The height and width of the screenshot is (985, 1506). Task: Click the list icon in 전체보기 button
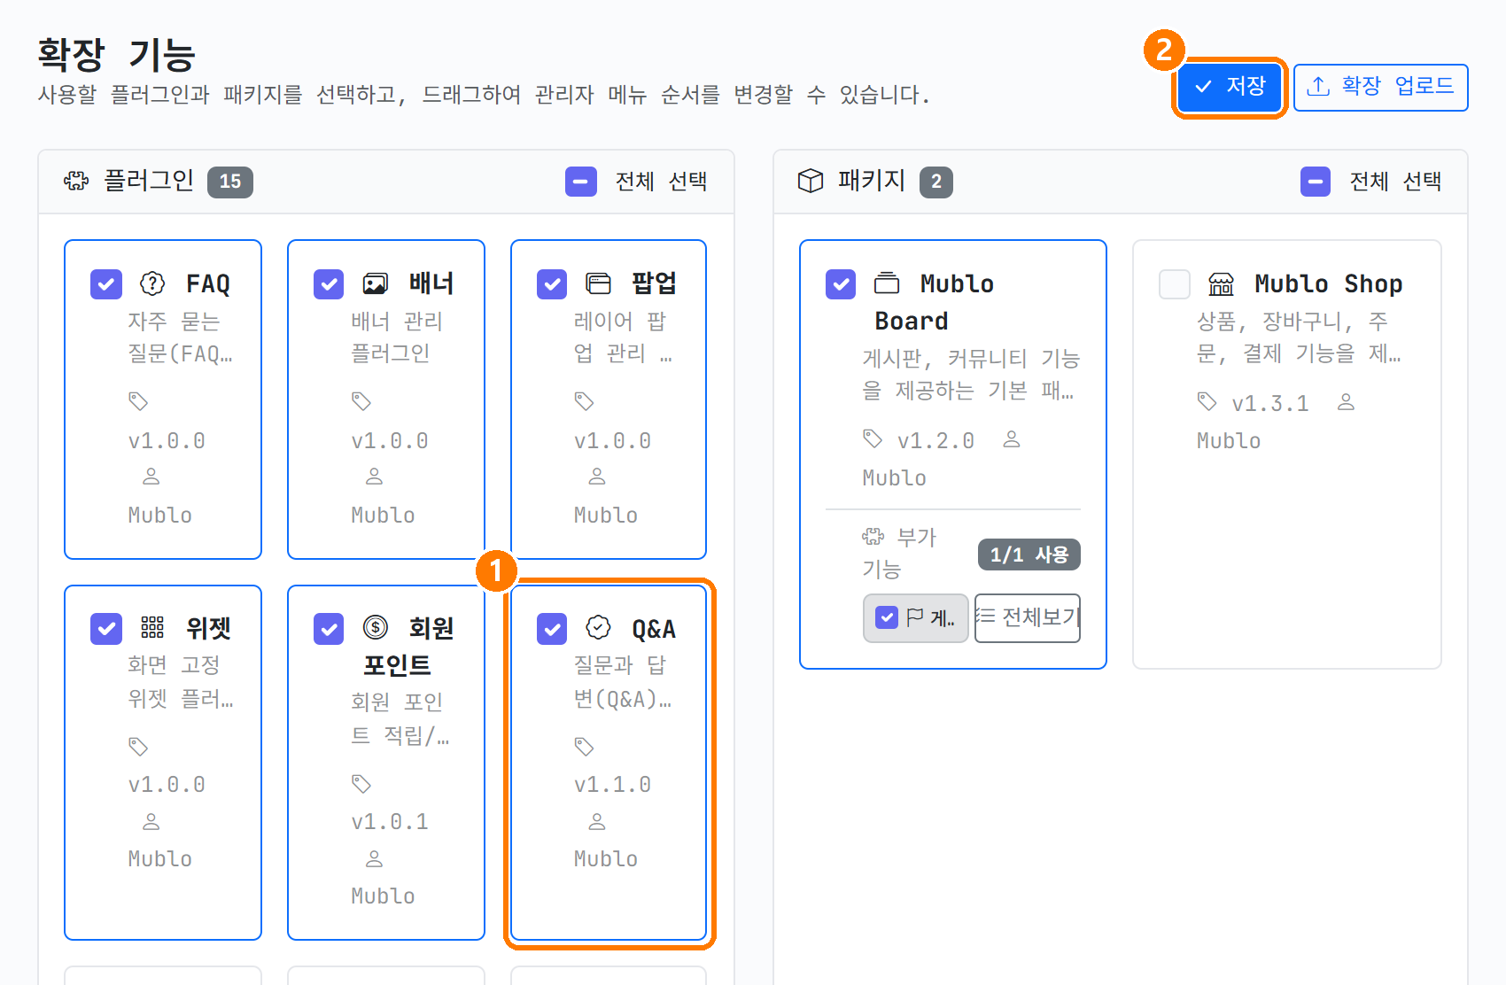click(x=986, y=616)
